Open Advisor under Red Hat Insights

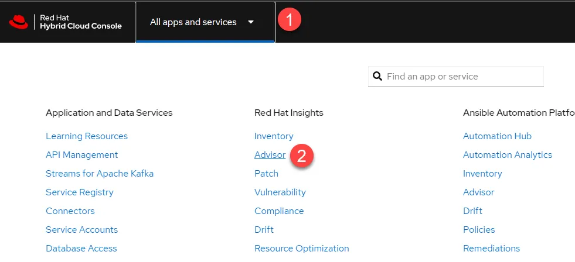[270, 155]
